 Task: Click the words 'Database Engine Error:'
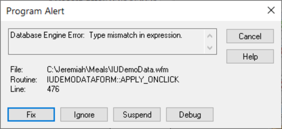click(x=47, y=35)
